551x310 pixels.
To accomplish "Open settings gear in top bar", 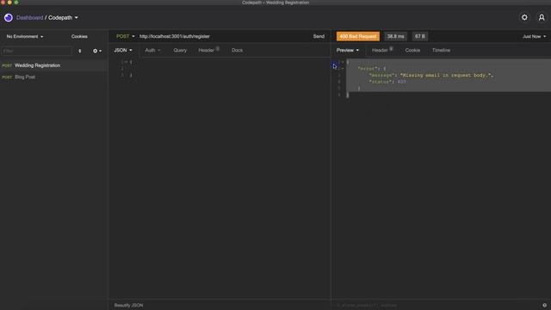I will (524, 17).
